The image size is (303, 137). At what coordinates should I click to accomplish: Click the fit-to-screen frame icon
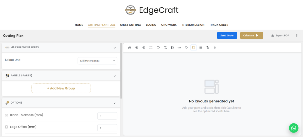(x=151, y=48)
